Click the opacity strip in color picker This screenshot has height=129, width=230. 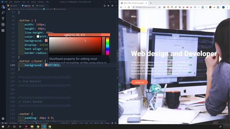pyautogui.click(x=103, y=46)
